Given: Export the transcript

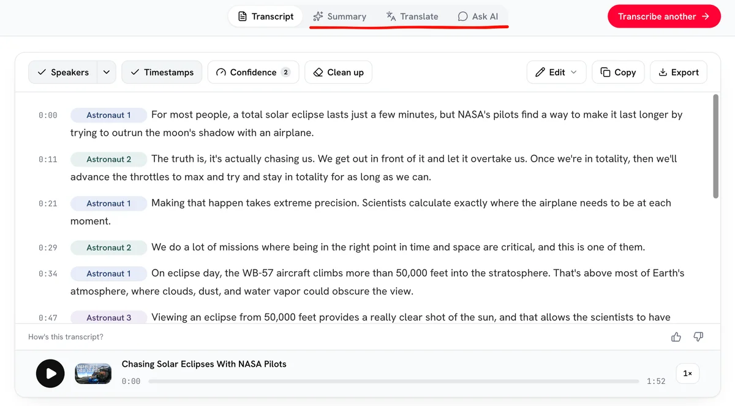Looking at the screenshot, I should [679, 72].
